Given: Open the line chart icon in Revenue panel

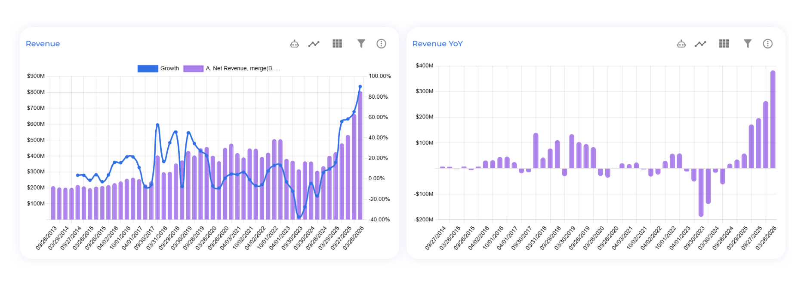Looking at the screenshot, I should pyautogui.click(x=314, y=44).
